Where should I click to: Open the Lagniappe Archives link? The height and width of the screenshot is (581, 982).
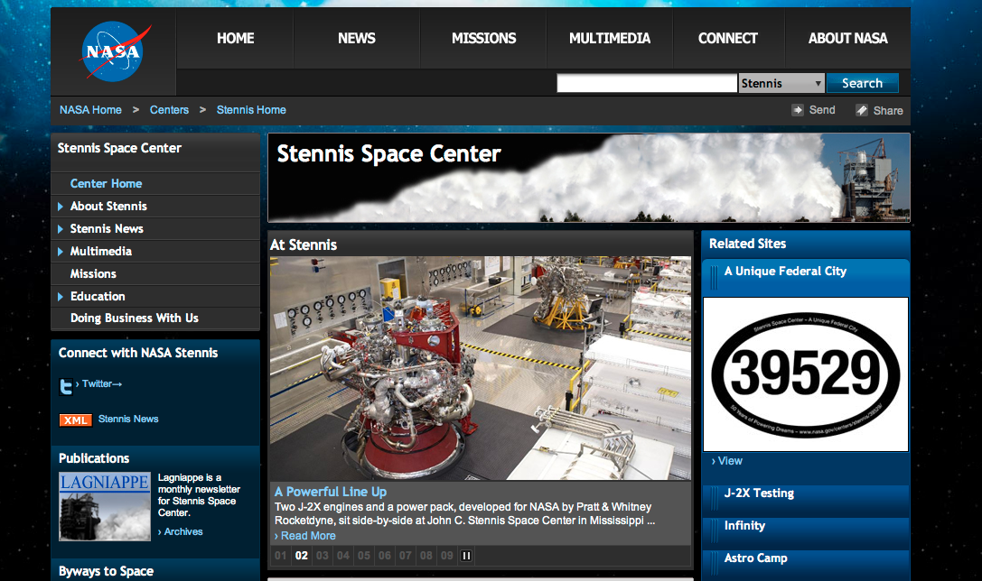pos(181,531)
